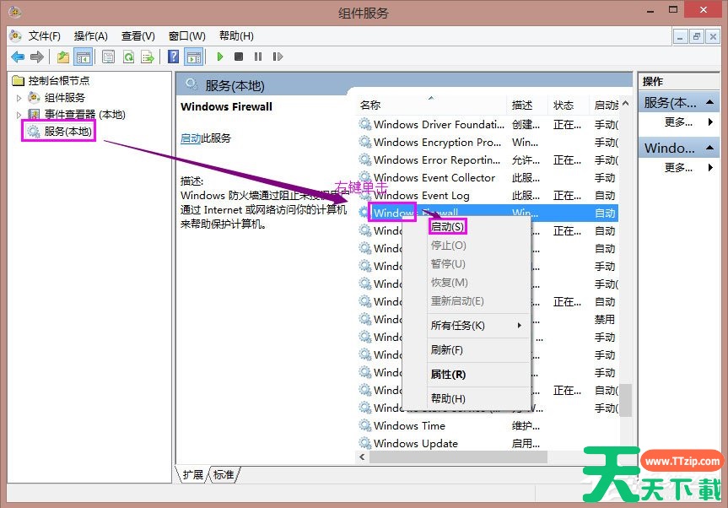Click the Stop service square icon

coord(239,57)
